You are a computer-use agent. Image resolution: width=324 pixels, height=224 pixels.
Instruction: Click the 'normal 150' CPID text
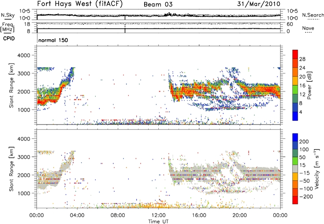click(x=53, y=40)
